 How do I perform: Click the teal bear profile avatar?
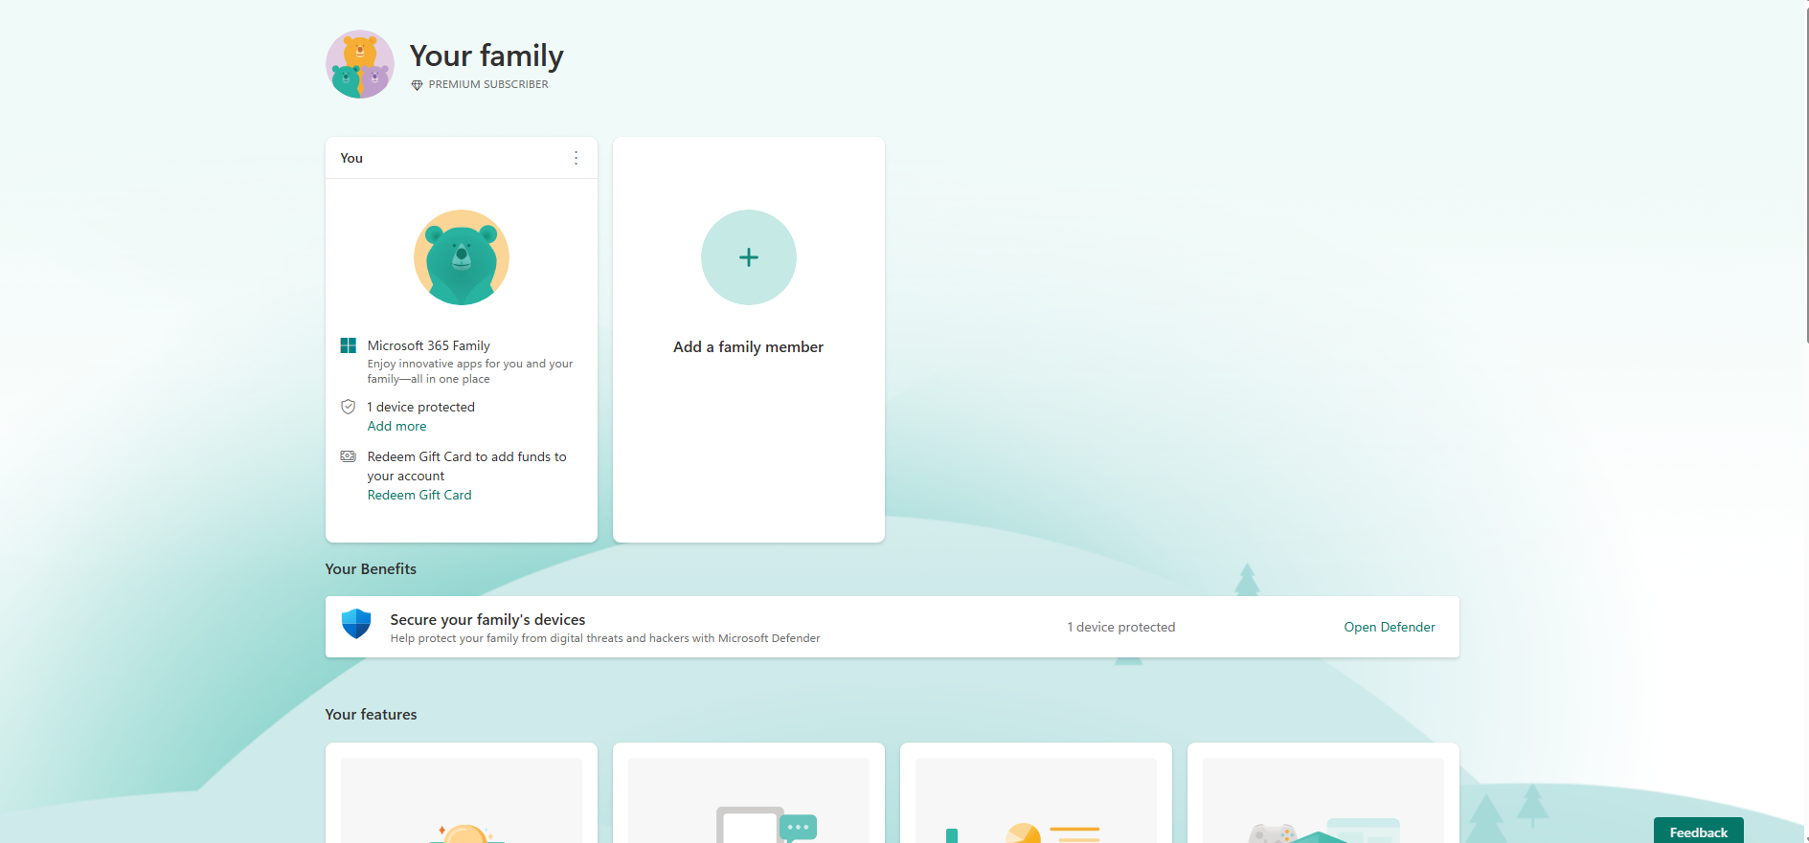tap(462, 257)
